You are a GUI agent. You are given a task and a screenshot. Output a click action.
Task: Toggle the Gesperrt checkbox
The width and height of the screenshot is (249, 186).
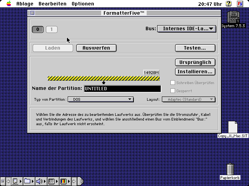pyautogui.click(x=173, y=91)
